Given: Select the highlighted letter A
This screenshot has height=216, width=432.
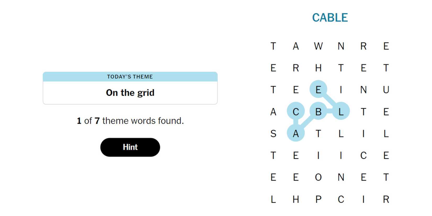Looking at the screenshot, I should 296,134.
